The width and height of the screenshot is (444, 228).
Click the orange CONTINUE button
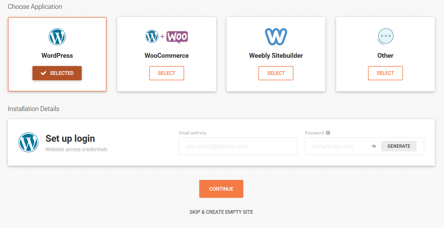coord(221,189)
